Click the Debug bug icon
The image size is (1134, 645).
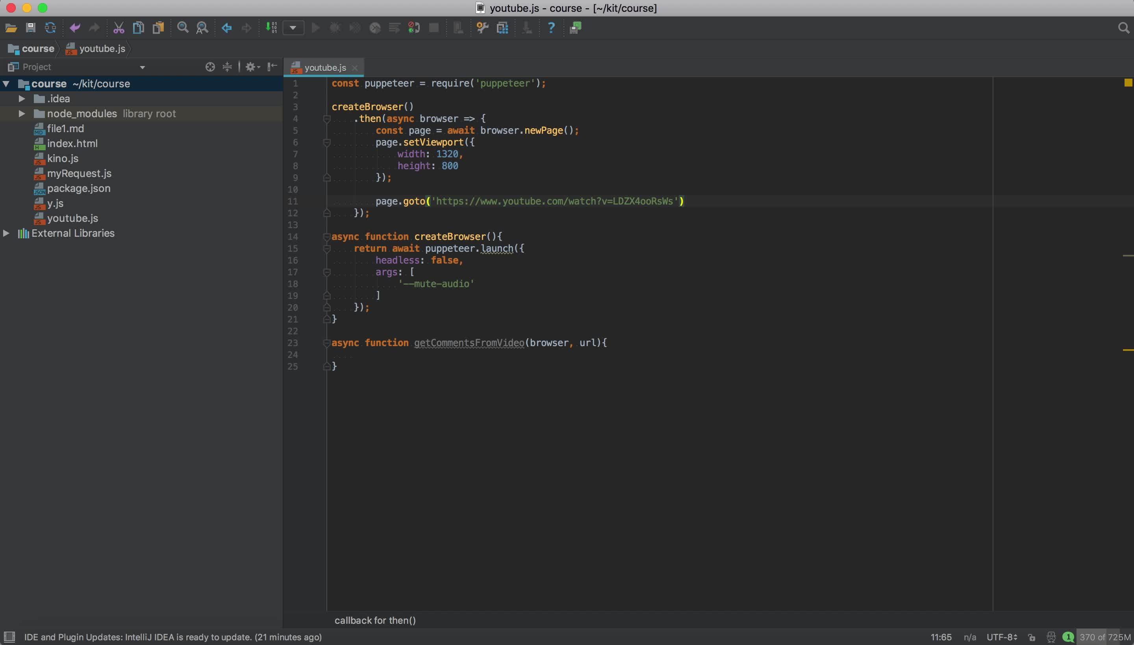335,28
